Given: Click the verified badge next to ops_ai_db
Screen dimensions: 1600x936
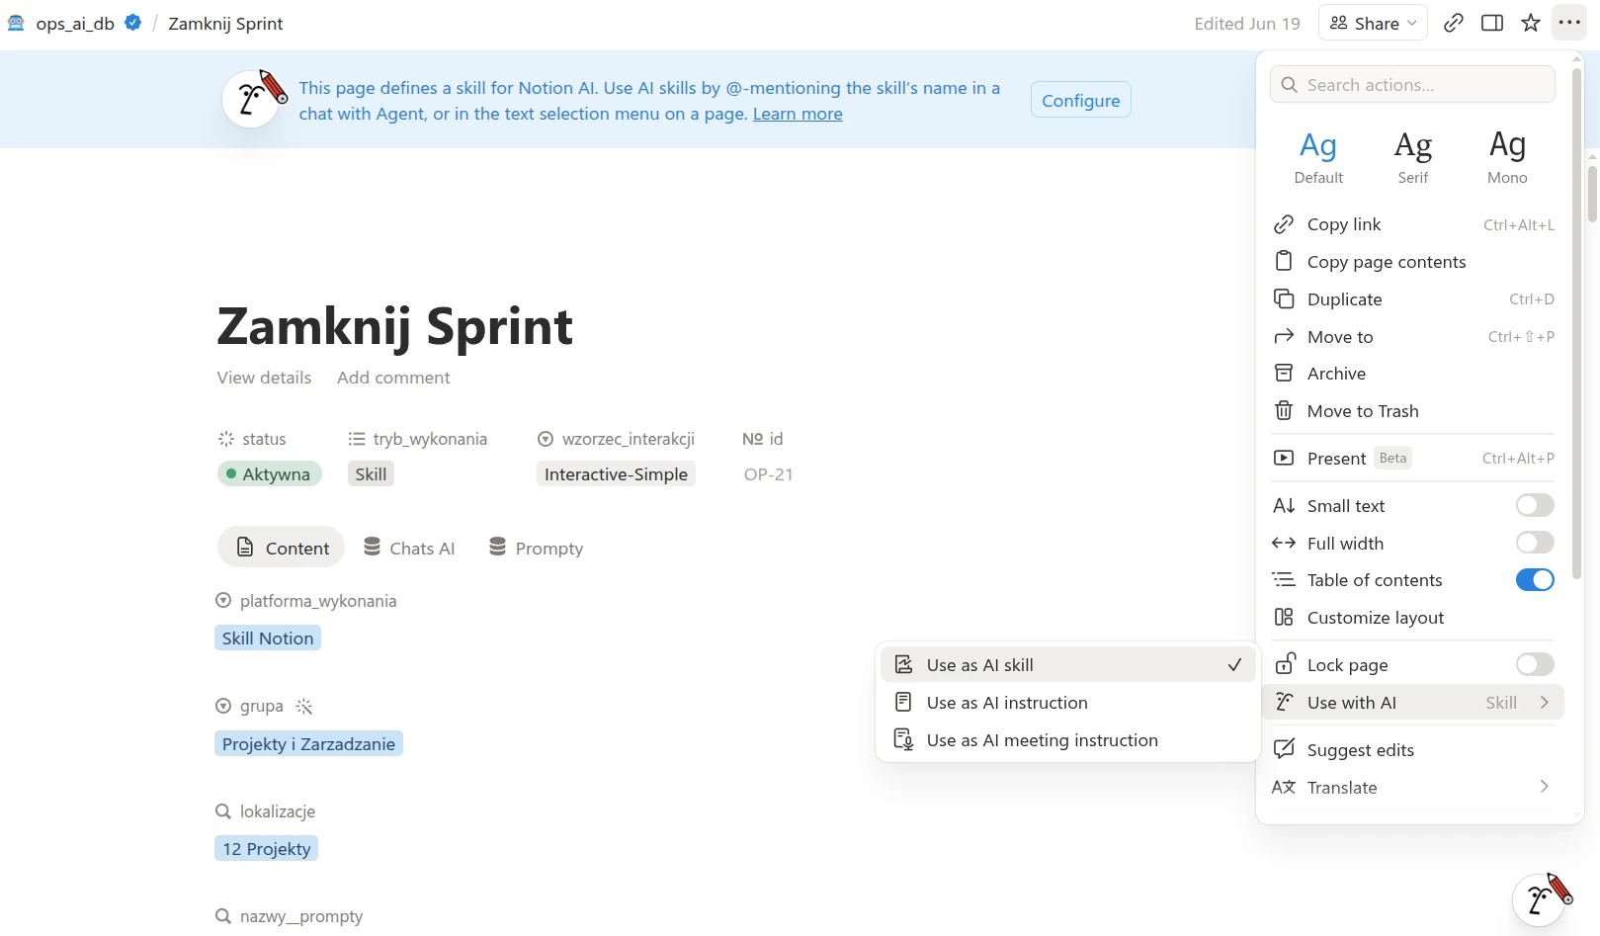Looking at the screenshot, I should click(132, 23).
